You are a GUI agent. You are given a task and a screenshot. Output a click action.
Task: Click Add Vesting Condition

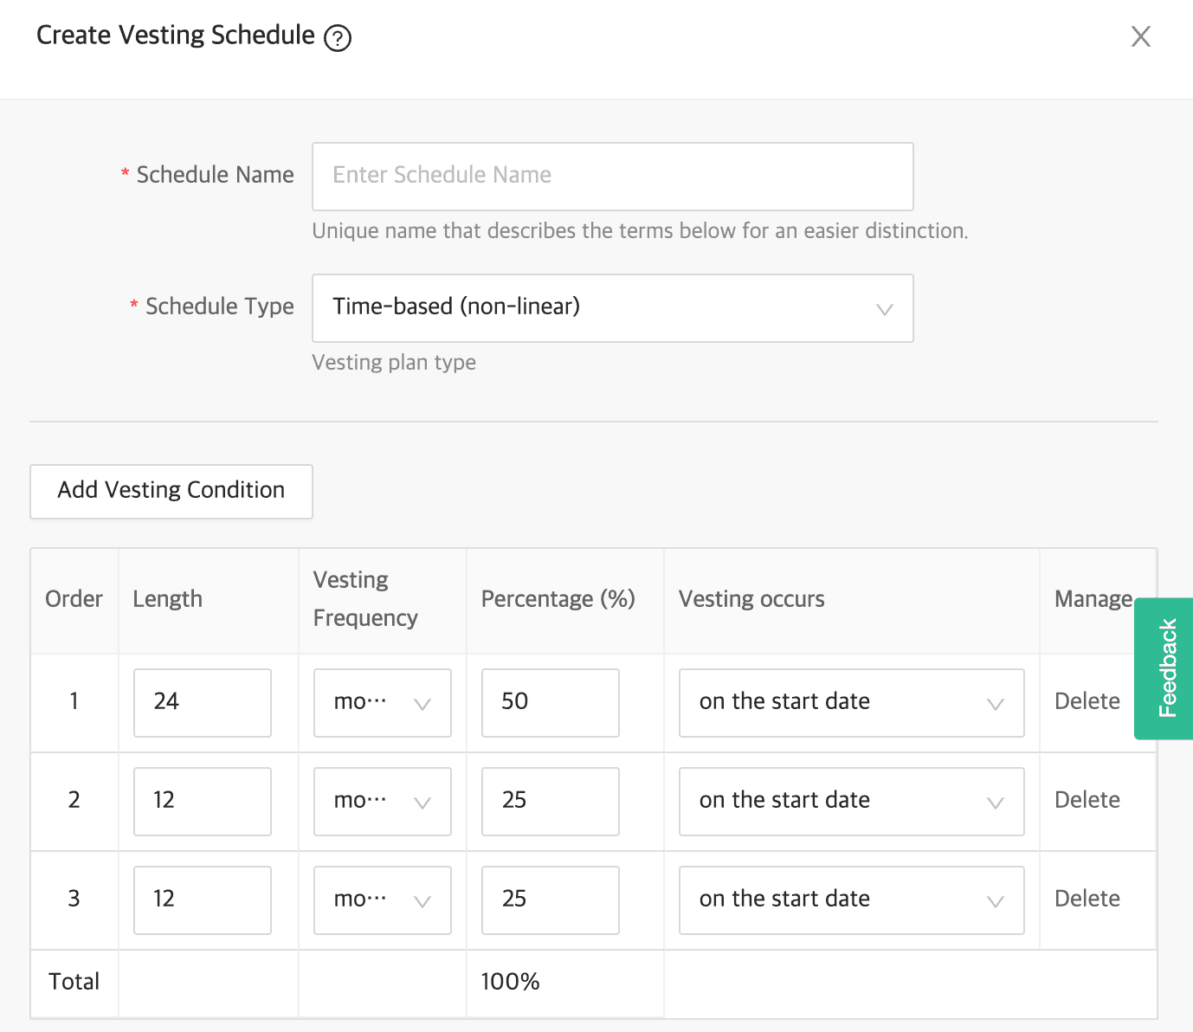tap(171, 491)
